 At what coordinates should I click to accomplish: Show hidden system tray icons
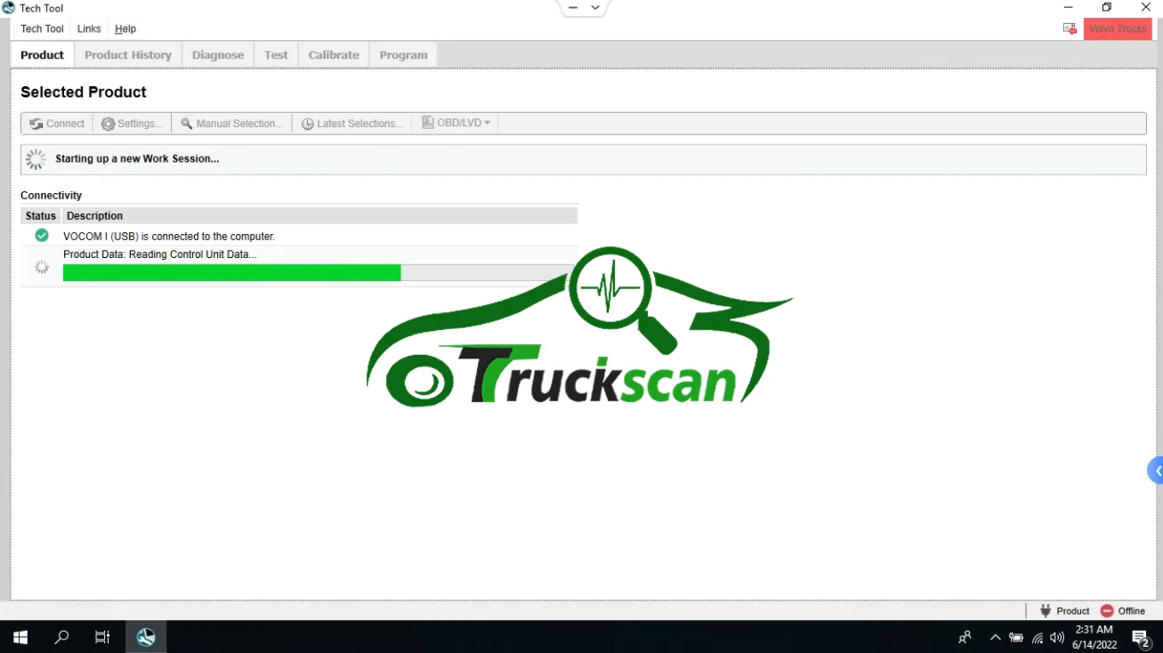[995, 637]
